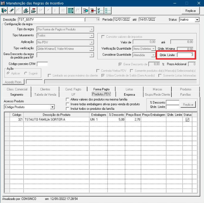Select the Produtos PDV tab
This screenshot has width=204, height=203.
click(101, 94)
